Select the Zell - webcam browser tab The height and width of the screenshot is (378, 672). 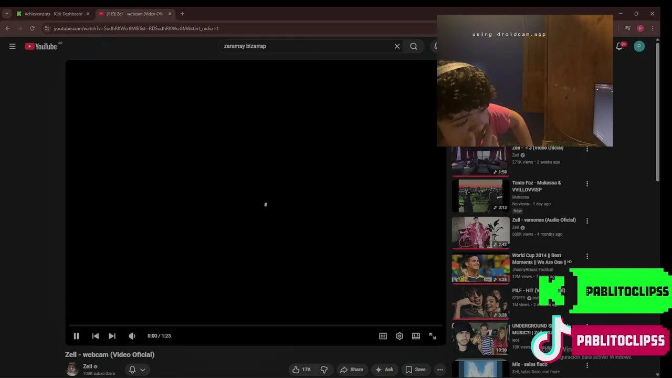click(x=134, y=14)
